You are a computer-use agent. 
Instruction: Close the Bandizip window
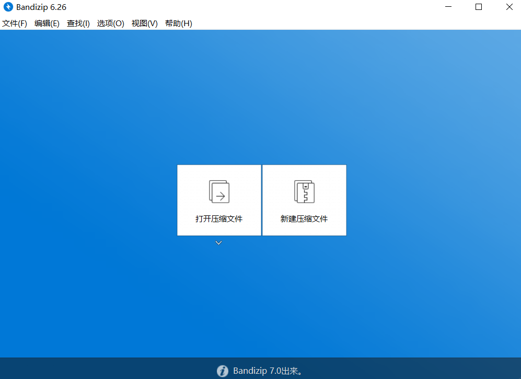click(x=509, y=7)
